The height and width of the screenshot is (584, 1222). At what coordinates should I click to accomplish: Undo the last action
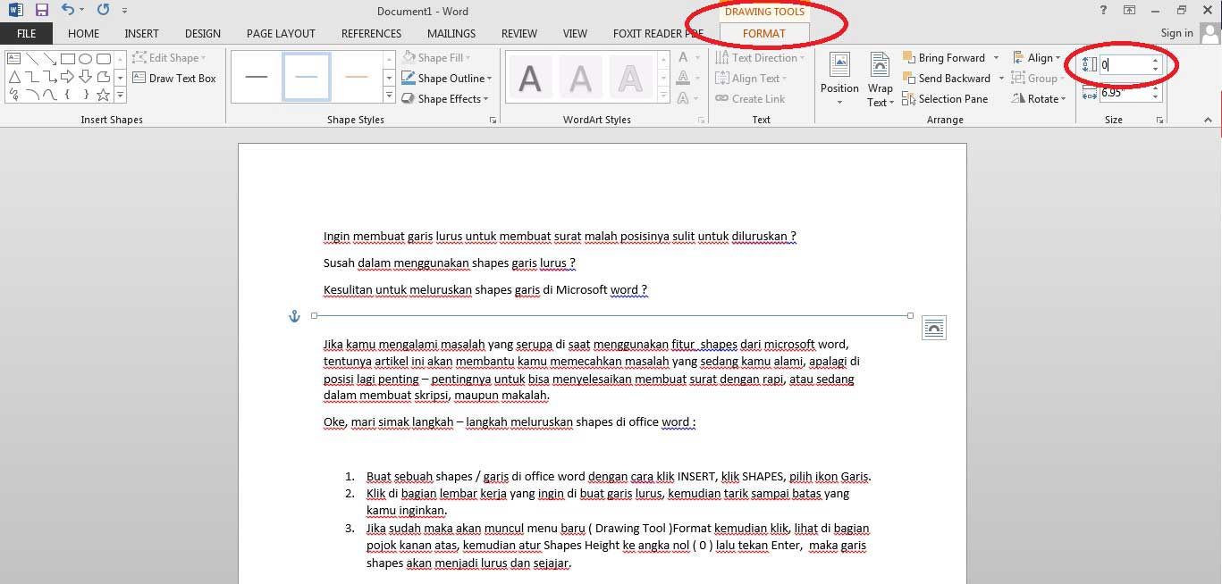point(67,11)
